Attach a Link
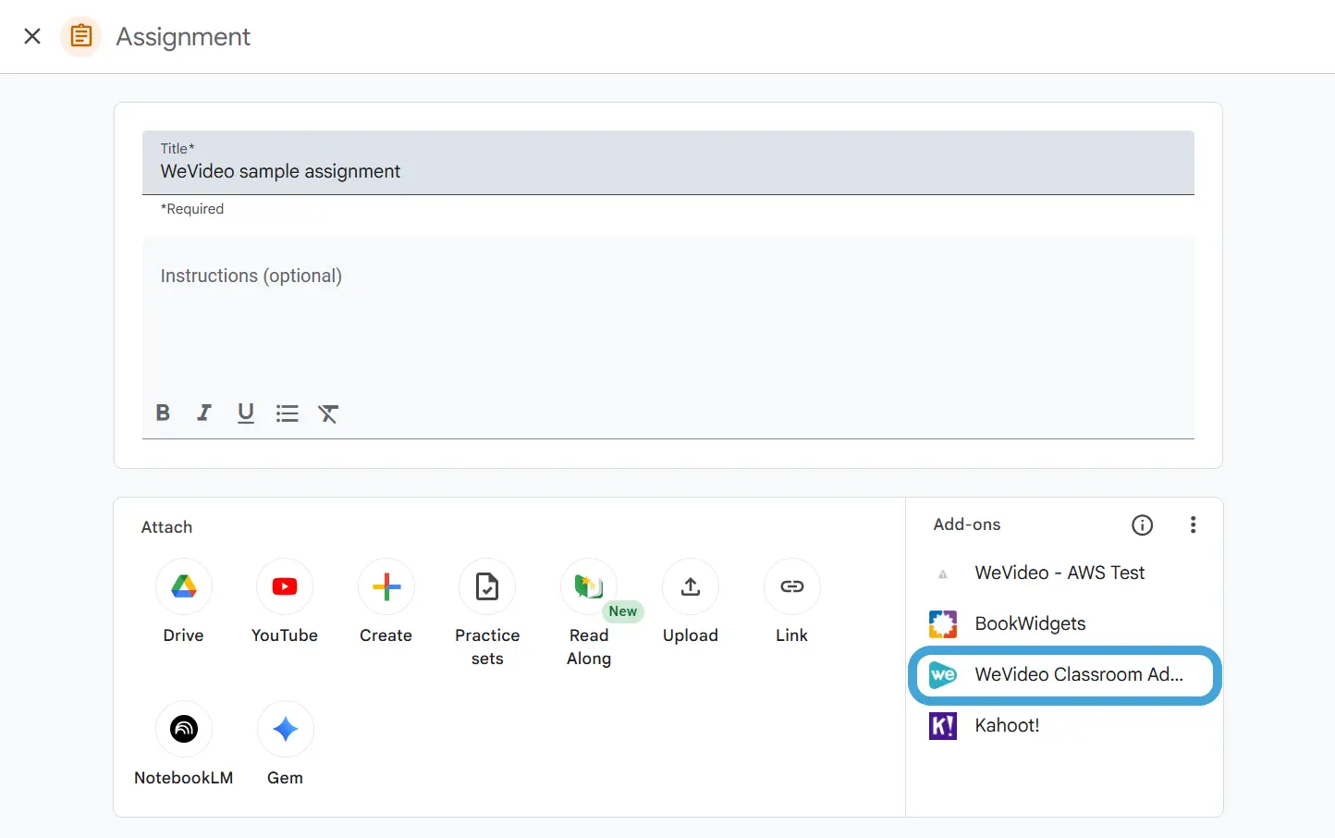 (x=792, y=586)
